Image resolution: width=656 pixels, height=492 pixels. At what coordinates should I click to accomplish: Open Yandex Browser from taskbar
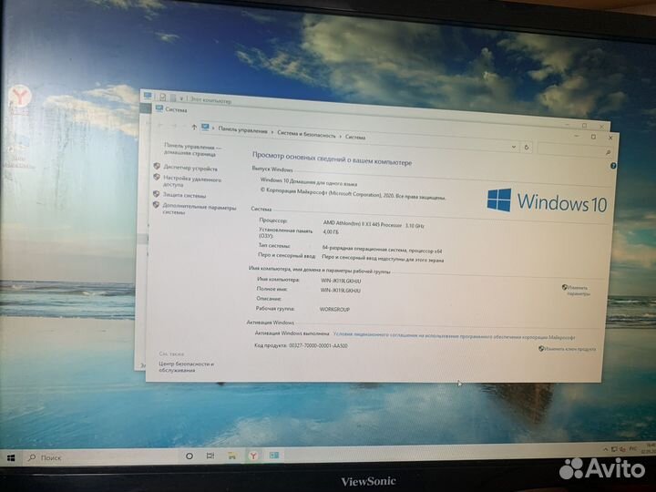point(253,456)
